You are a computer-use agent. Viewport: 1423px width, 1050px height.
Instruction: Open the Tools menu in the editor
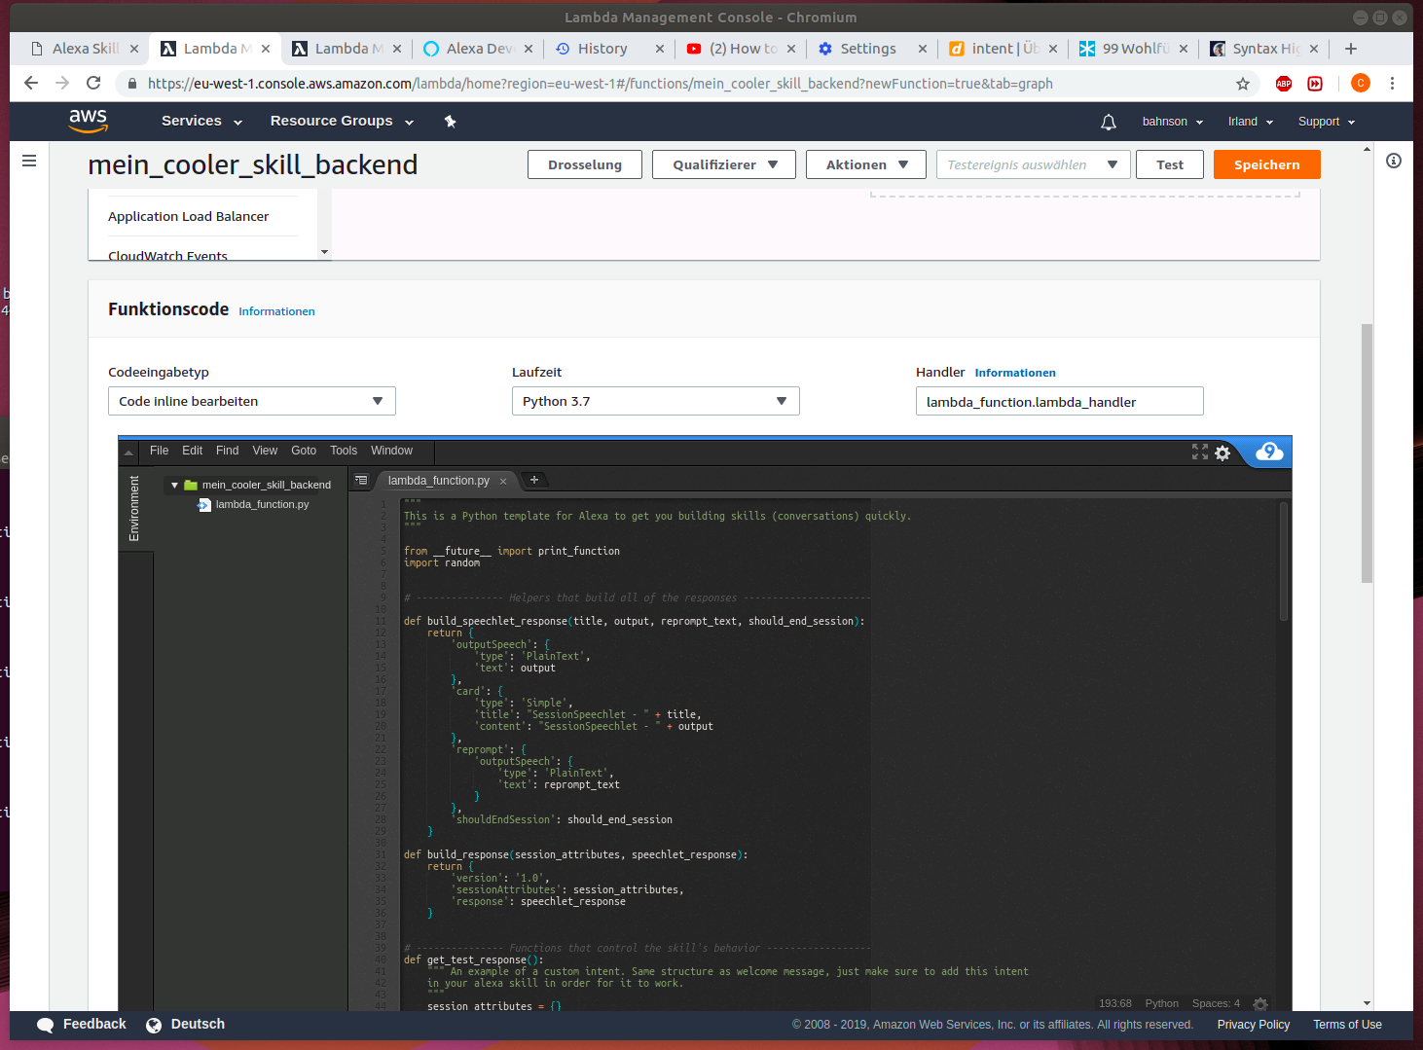click(x=343, y=450)
